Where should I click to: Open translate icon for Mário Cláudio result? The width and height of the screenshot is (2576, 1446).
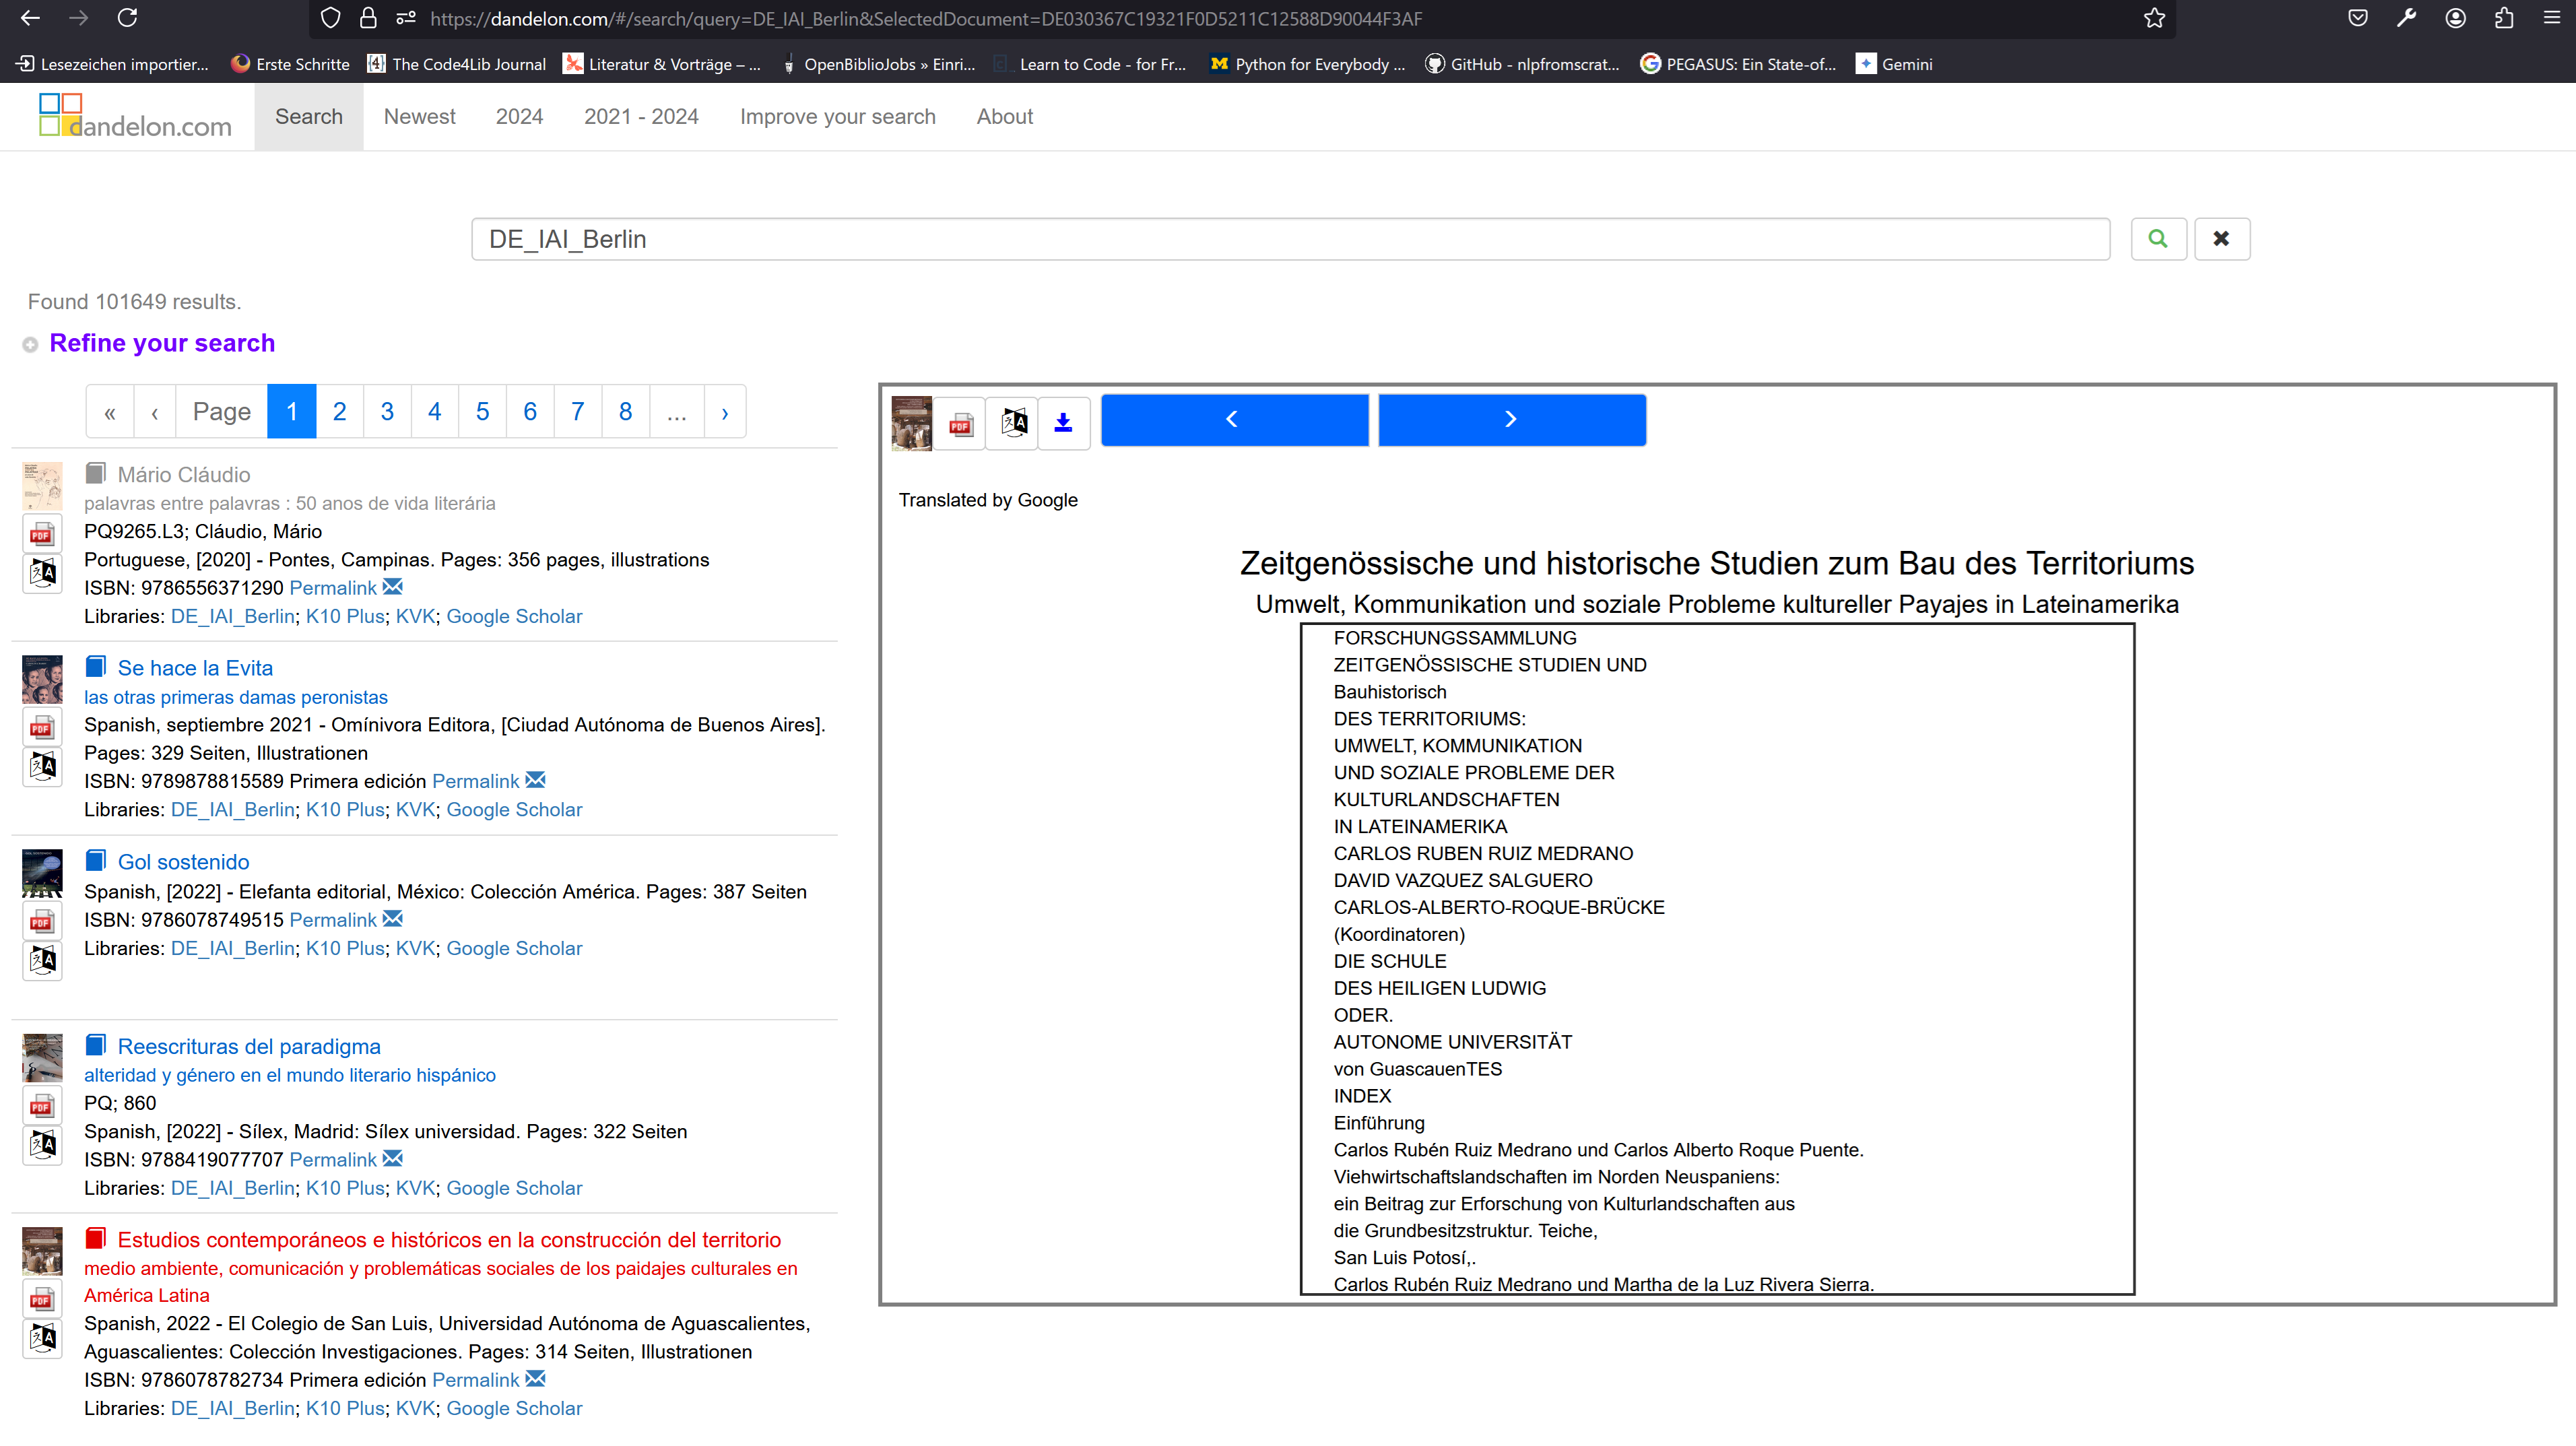[x=42, y=573]
